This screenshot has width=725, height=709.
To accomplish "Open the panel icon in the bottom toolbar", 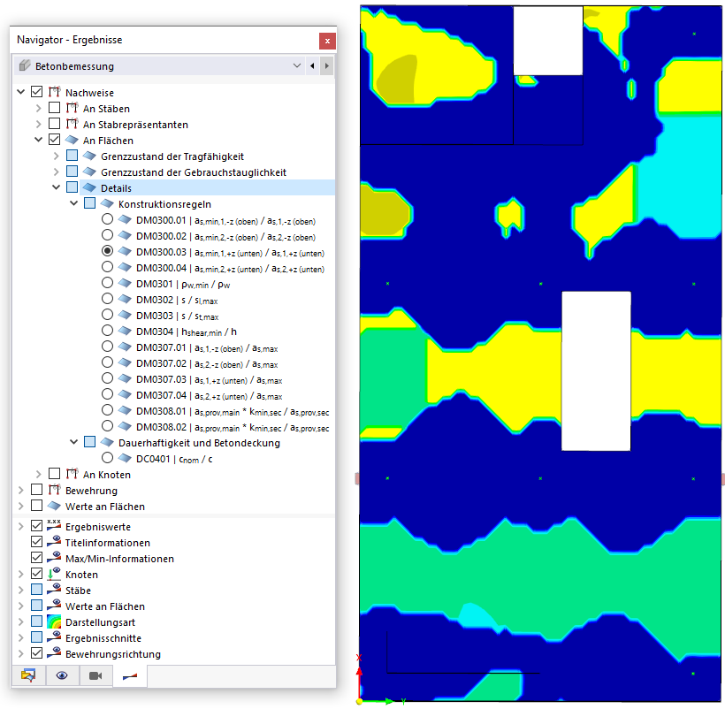I will [x=28, y=675].
